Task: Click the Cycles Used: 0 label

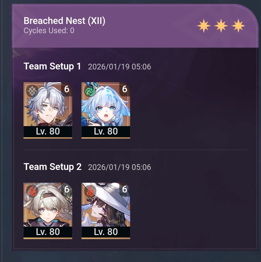Action: pyautogui.click(x=49, y=31)
